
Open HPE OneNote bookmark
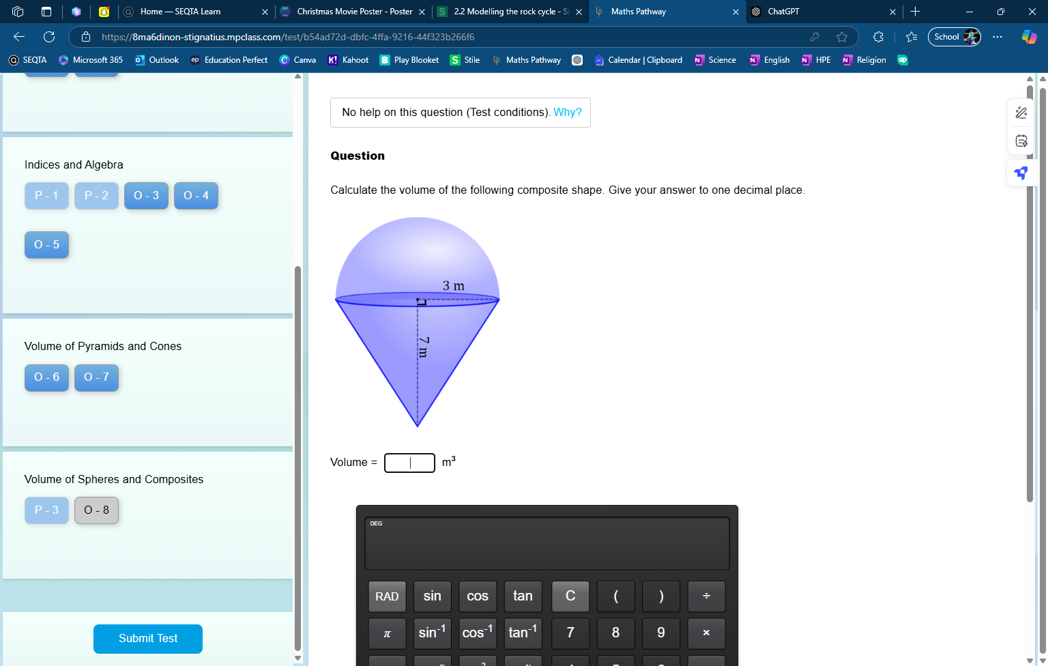coord(816,60)
